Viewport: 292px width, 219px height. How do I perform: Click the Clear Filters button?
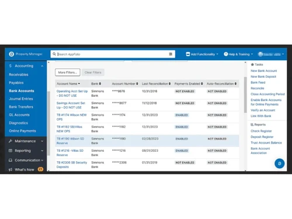93,72
